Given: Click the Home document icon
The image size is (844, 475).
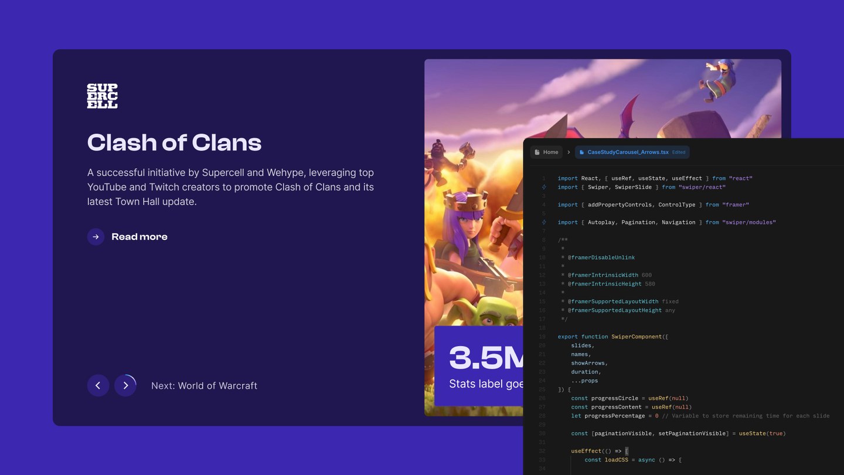Looking at the screenshot, I should coord(537,152).
